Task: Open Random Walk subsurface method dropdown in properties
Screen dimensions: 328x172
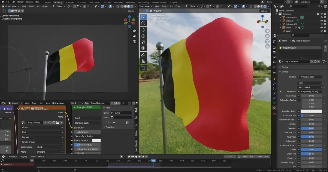Action: point(310,87)
